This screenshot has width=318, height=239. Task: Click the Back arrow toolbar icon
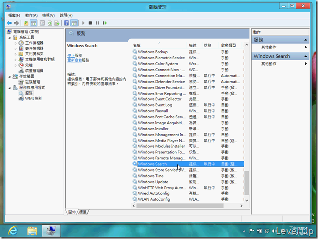pos(9,23)
